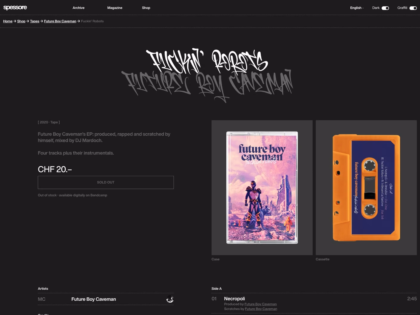Open the Tapes breadcrumb link
The height and width of the screenshot is (315, 420).
click(35, 21)
